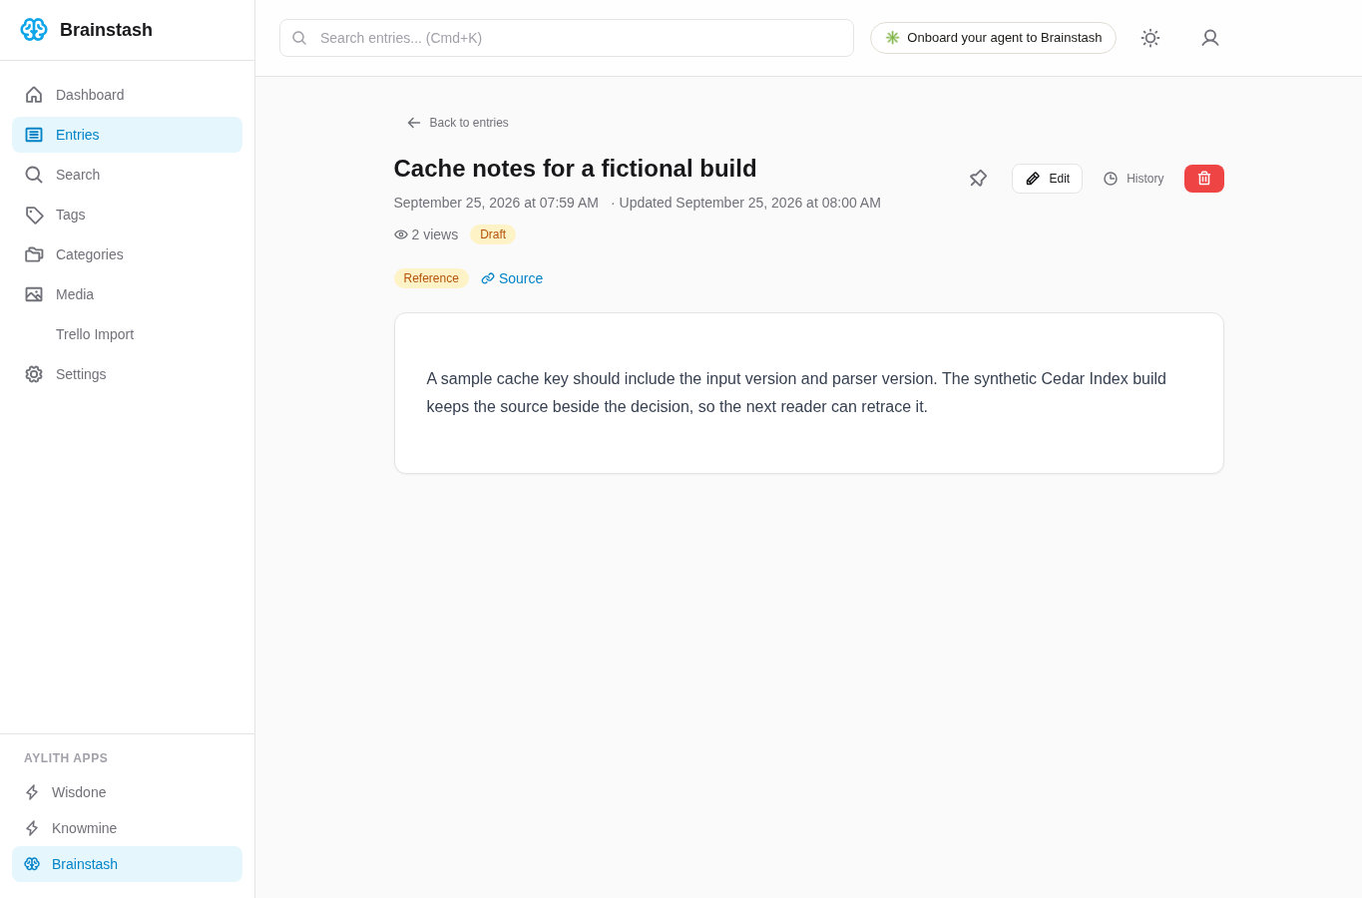This screenshot has height=898, width=1362.
Task: Click the Search magnifier icon in sidebar
Action: click(34, 175)
